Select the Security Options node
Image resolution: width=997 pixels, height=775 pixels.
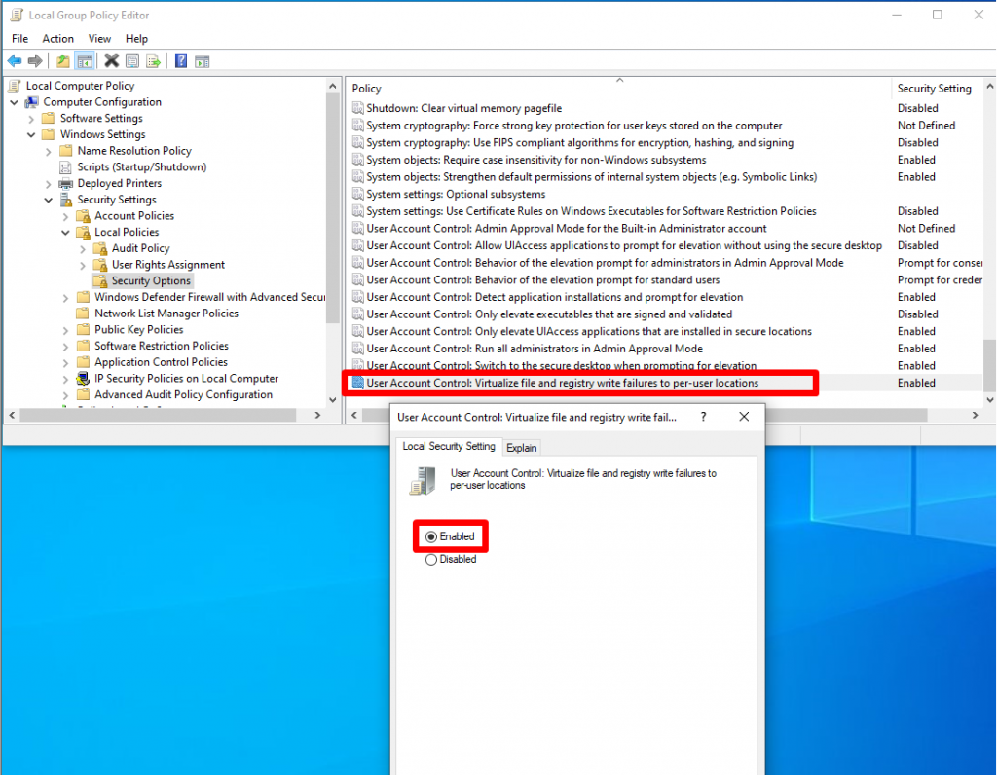[x=151, y=280]
